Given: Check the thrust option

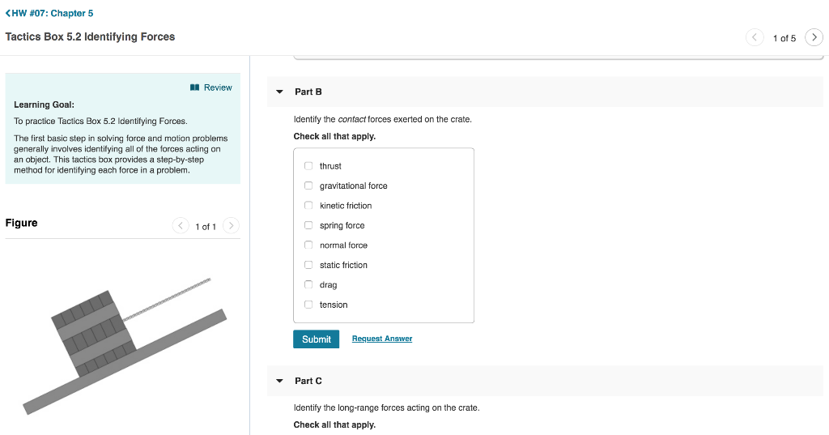Looking at the screenshot, I should [x=308, y=165].
